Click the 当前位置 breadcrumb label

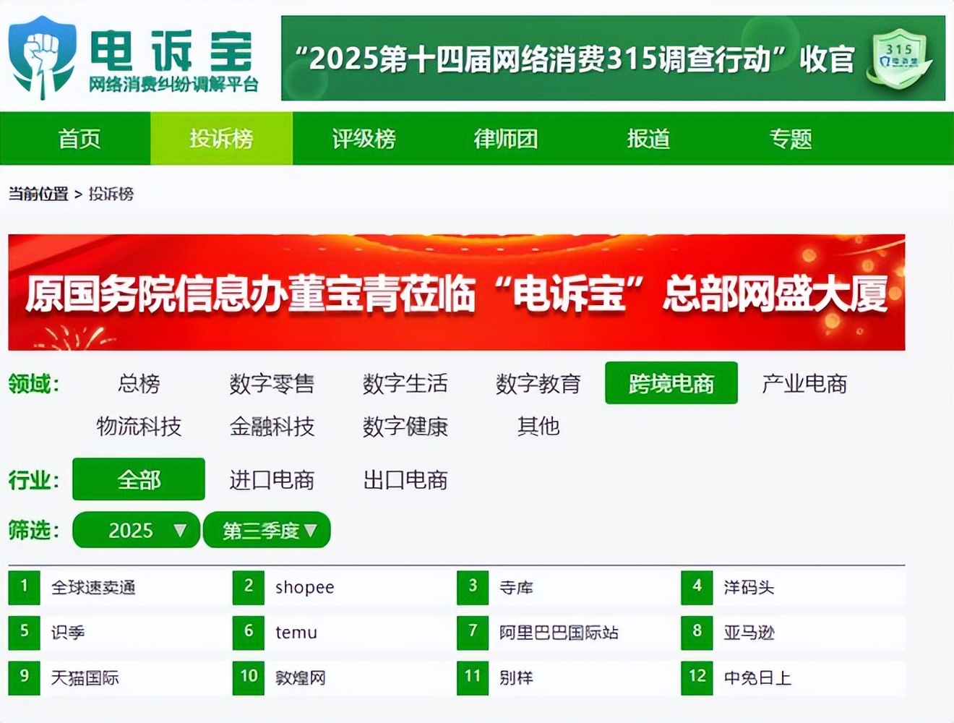point(38,194)
